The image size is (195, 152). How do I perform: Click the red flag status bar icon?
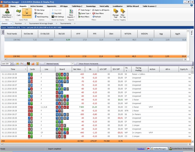click(148, 149)
